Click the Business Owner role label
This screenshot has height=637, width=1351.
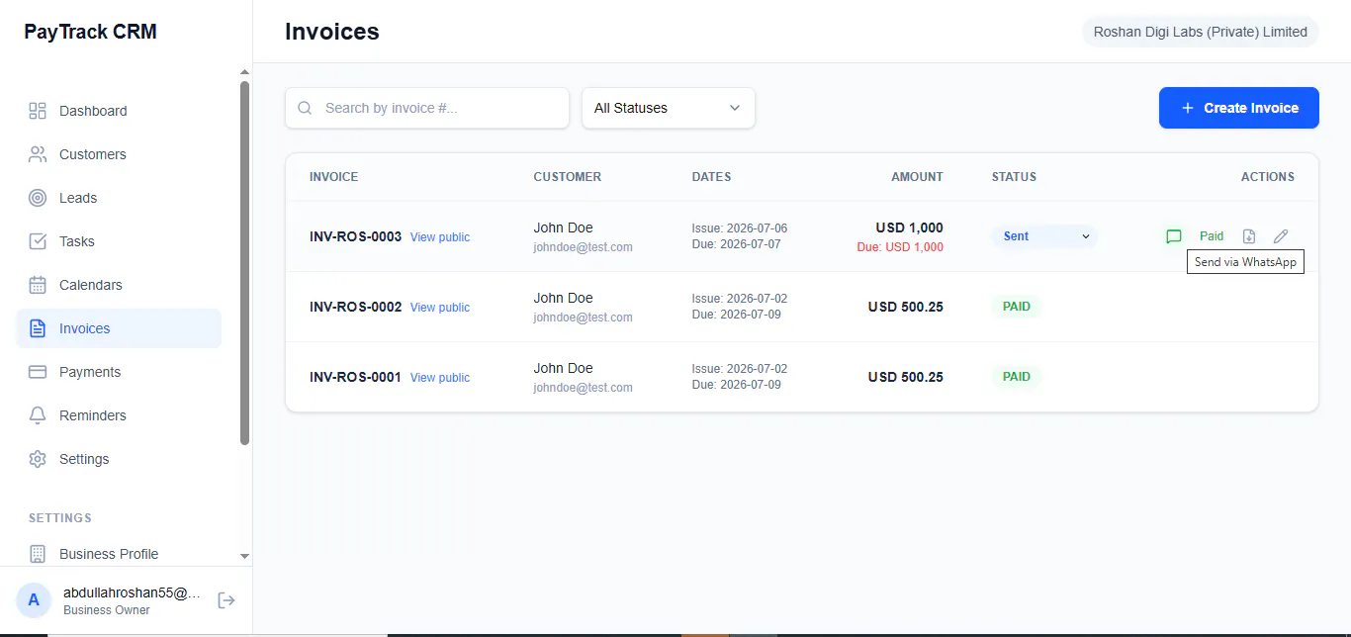click(x=107, y=610)
